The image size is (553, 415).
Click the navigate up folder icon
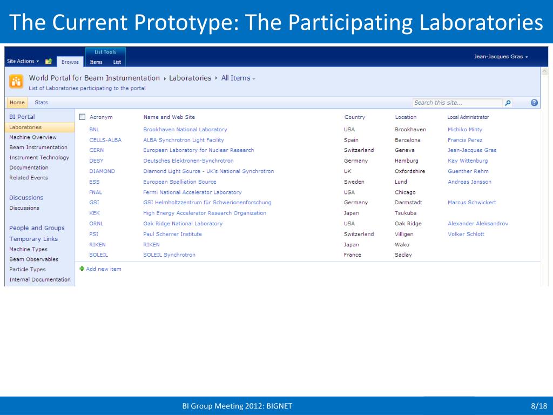pos(48,62)
